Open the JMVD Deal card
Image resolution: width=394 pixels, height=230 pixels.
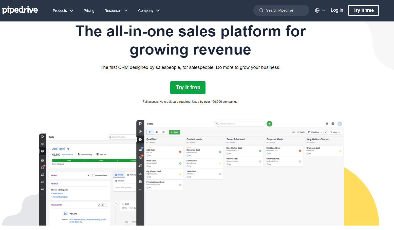(204, 174)
